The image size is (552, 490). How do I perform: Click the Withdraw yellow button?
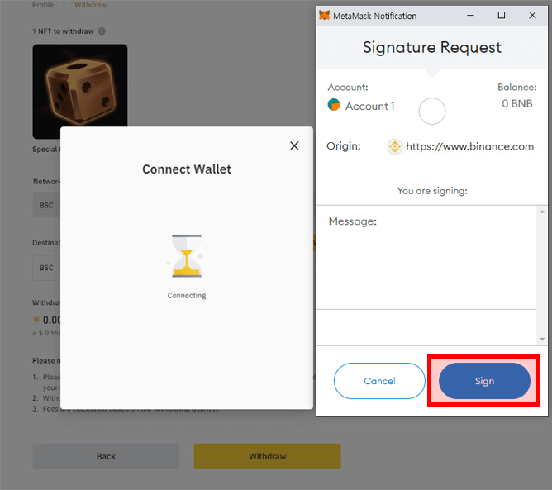267,456
